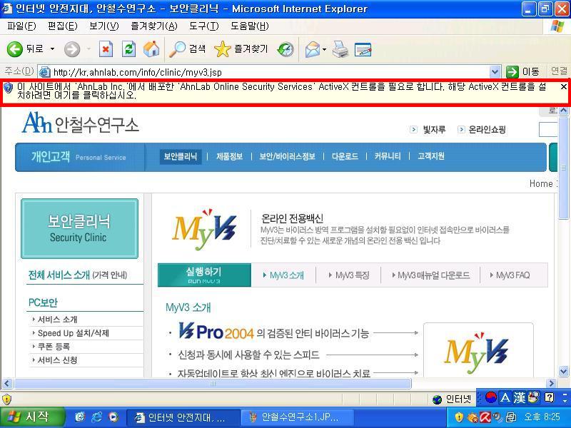The image size is (571, 428).
Task: Click 전체 서비스 소개 sidebar link
Action: point(78,275)
